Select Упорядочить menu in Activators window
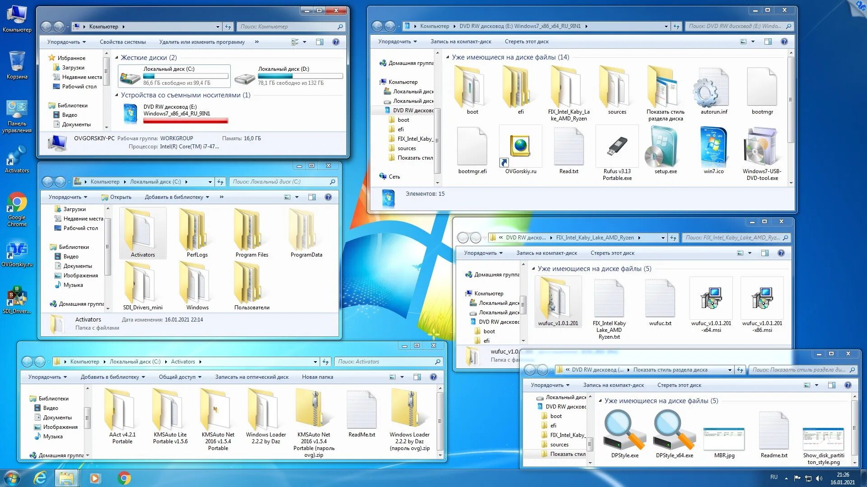 (47, 377)
